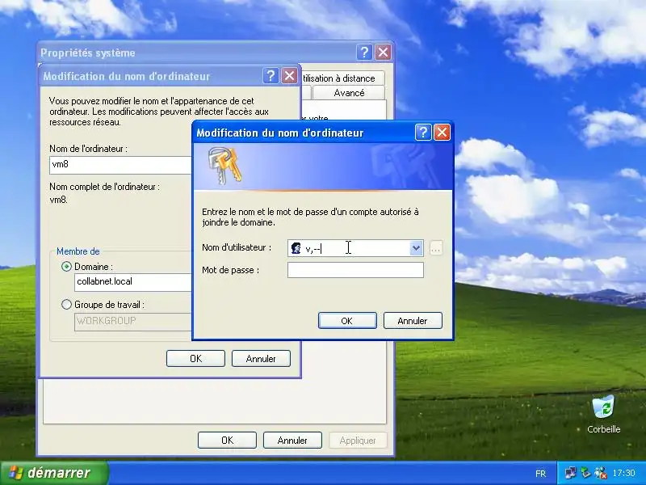The image size is (646, 485).
Task: Focus the Nom d'utilisateur text field
Action: click(x=355, y=248)
